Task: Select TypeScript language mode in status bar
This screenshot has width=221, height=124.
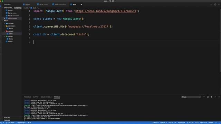Action: [x=181, y=123]
